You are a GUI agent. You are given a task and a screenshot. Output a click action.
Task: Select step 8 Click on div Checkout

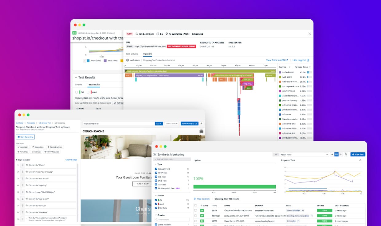(x=48, y=212)
